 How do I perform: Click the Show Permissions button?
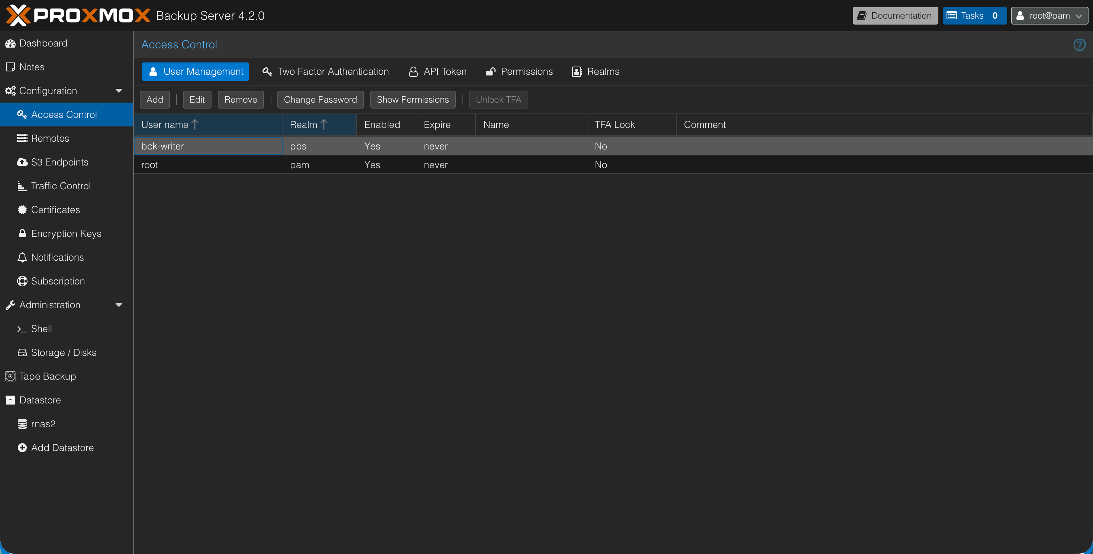(x=413, y=100)
